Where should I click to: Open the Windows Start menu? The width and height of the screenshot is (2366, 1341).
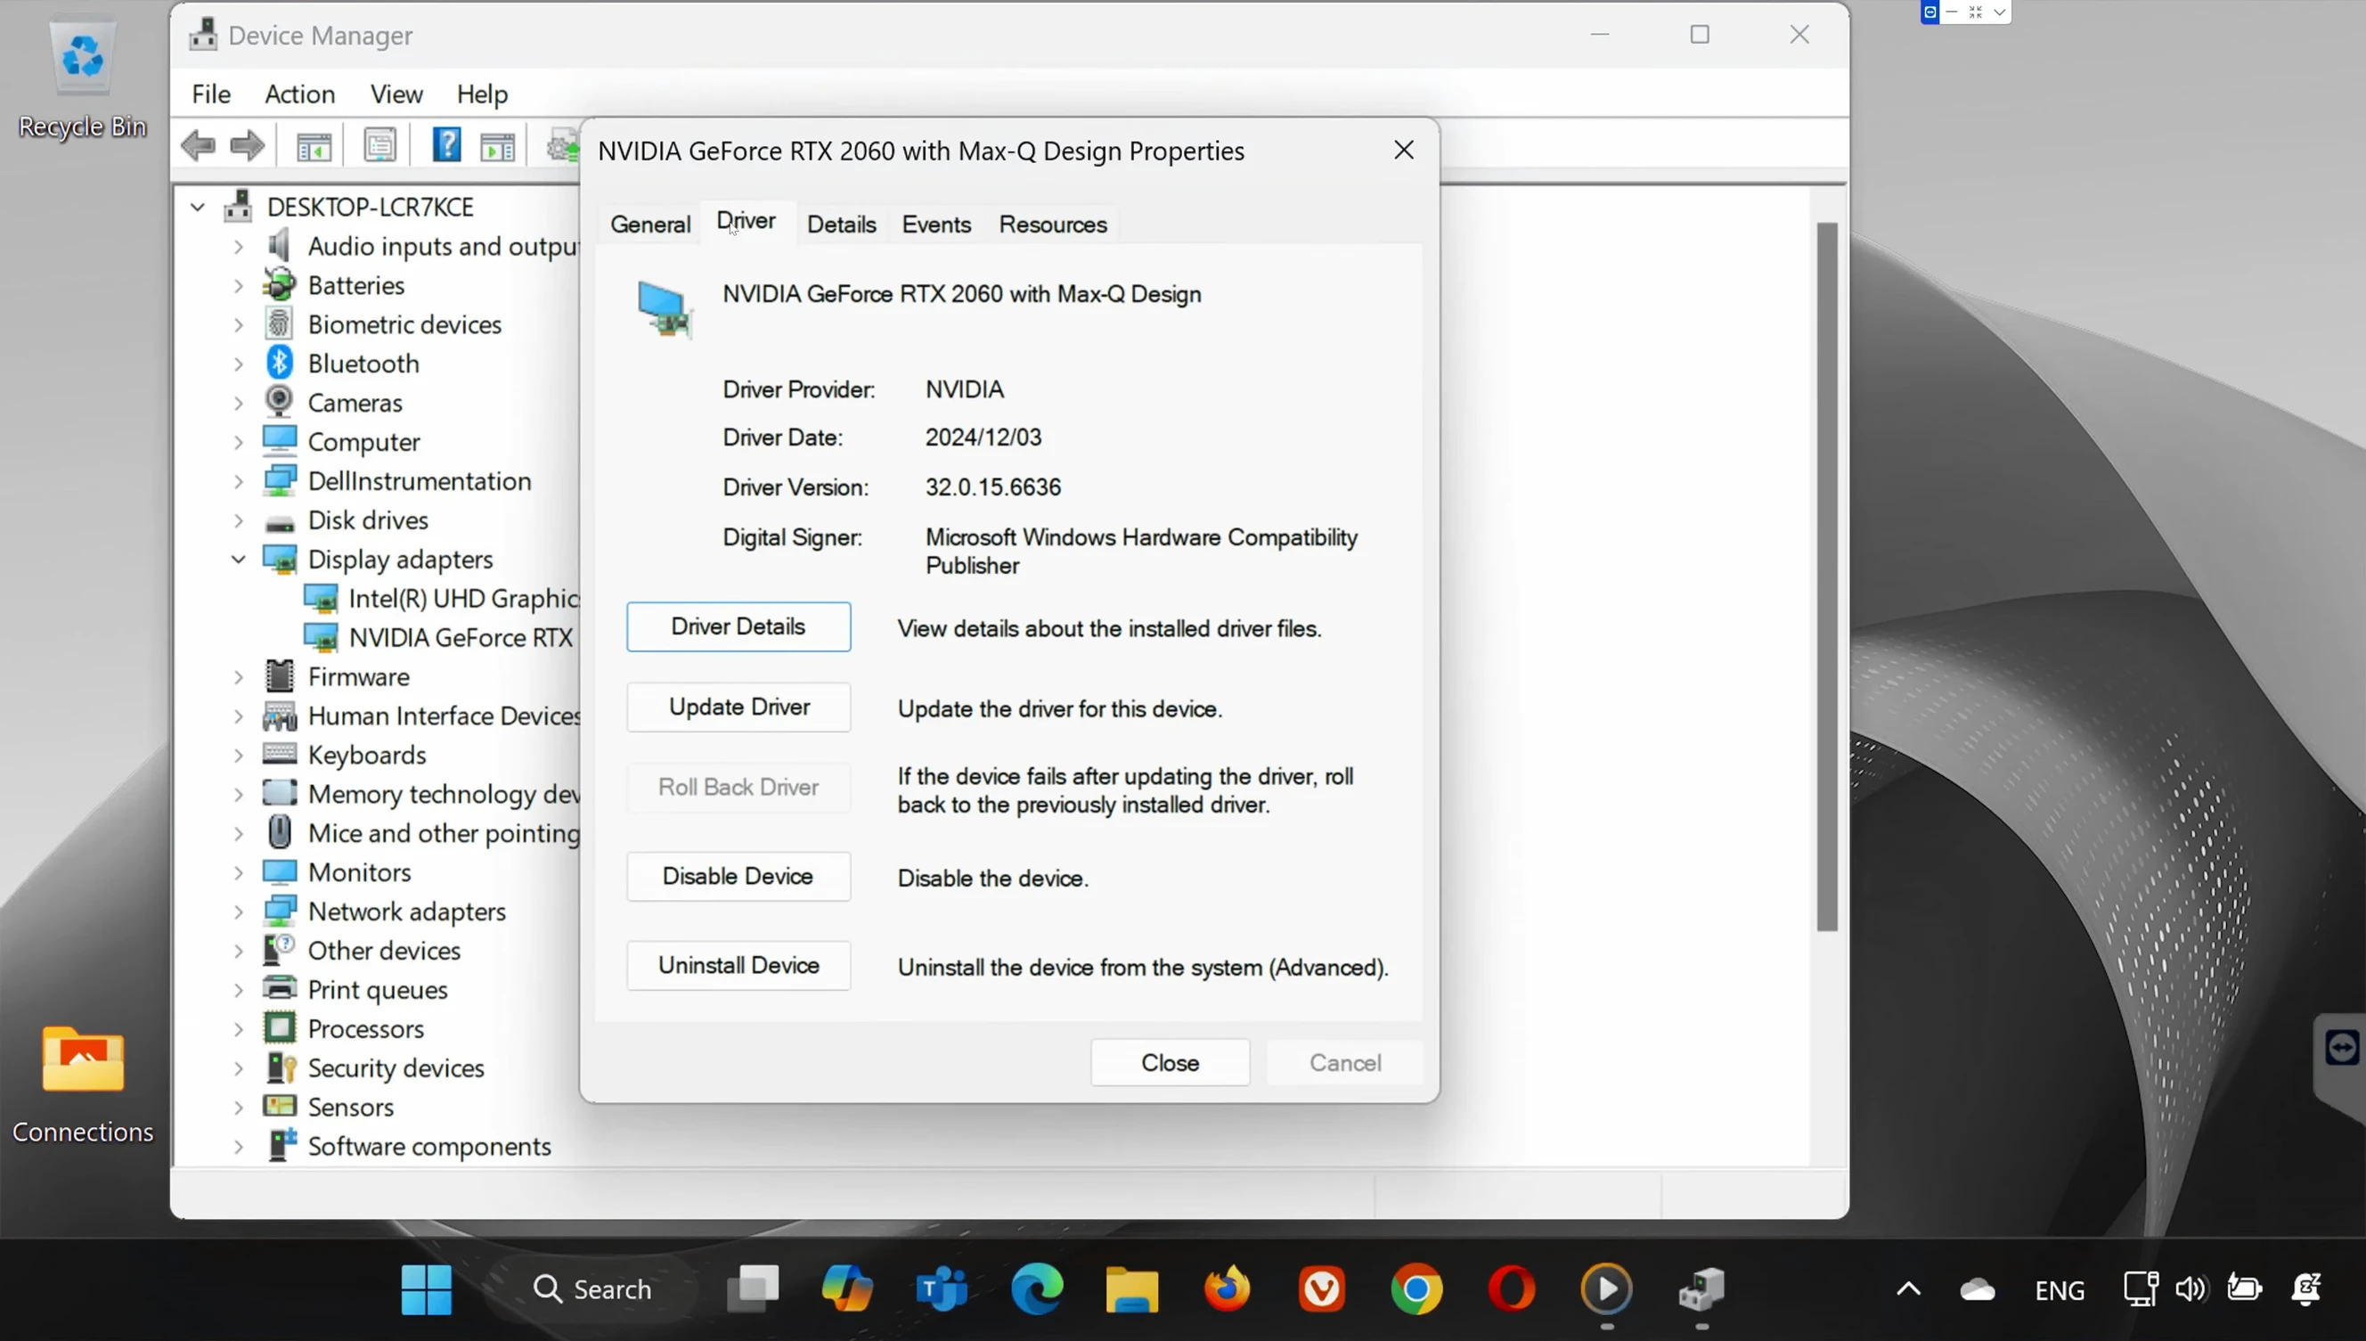426,1289
